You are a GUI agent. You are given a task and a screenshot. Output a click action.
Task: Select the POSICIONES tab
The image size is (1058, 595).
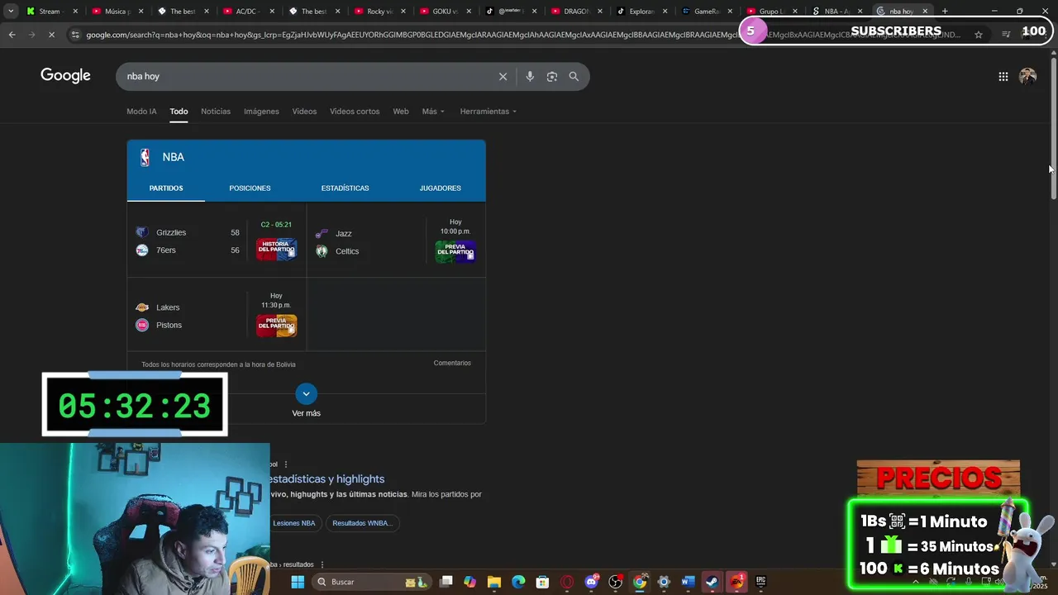[250, 188]
